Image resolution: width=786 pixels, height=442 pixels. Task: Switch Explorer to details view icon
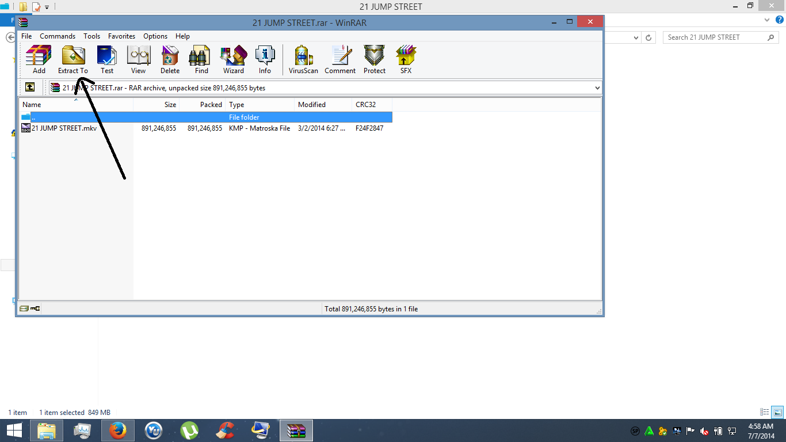click(765, 412)
